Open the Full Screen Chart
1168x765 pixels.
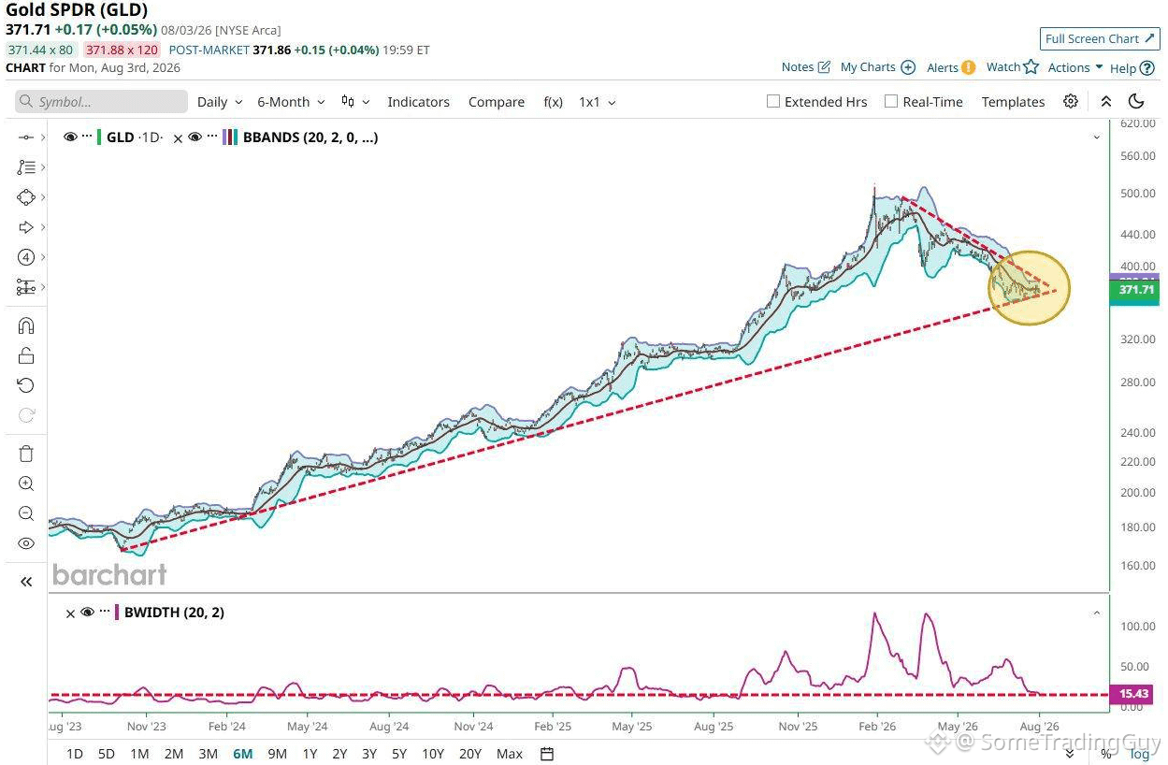1100,38
